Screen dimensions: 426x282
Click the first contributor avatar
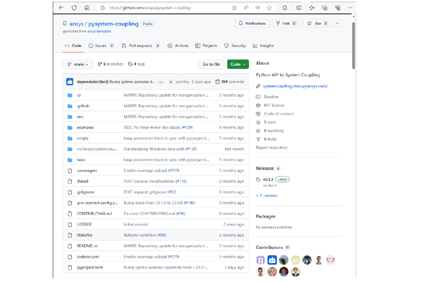(x=260, y=260)
